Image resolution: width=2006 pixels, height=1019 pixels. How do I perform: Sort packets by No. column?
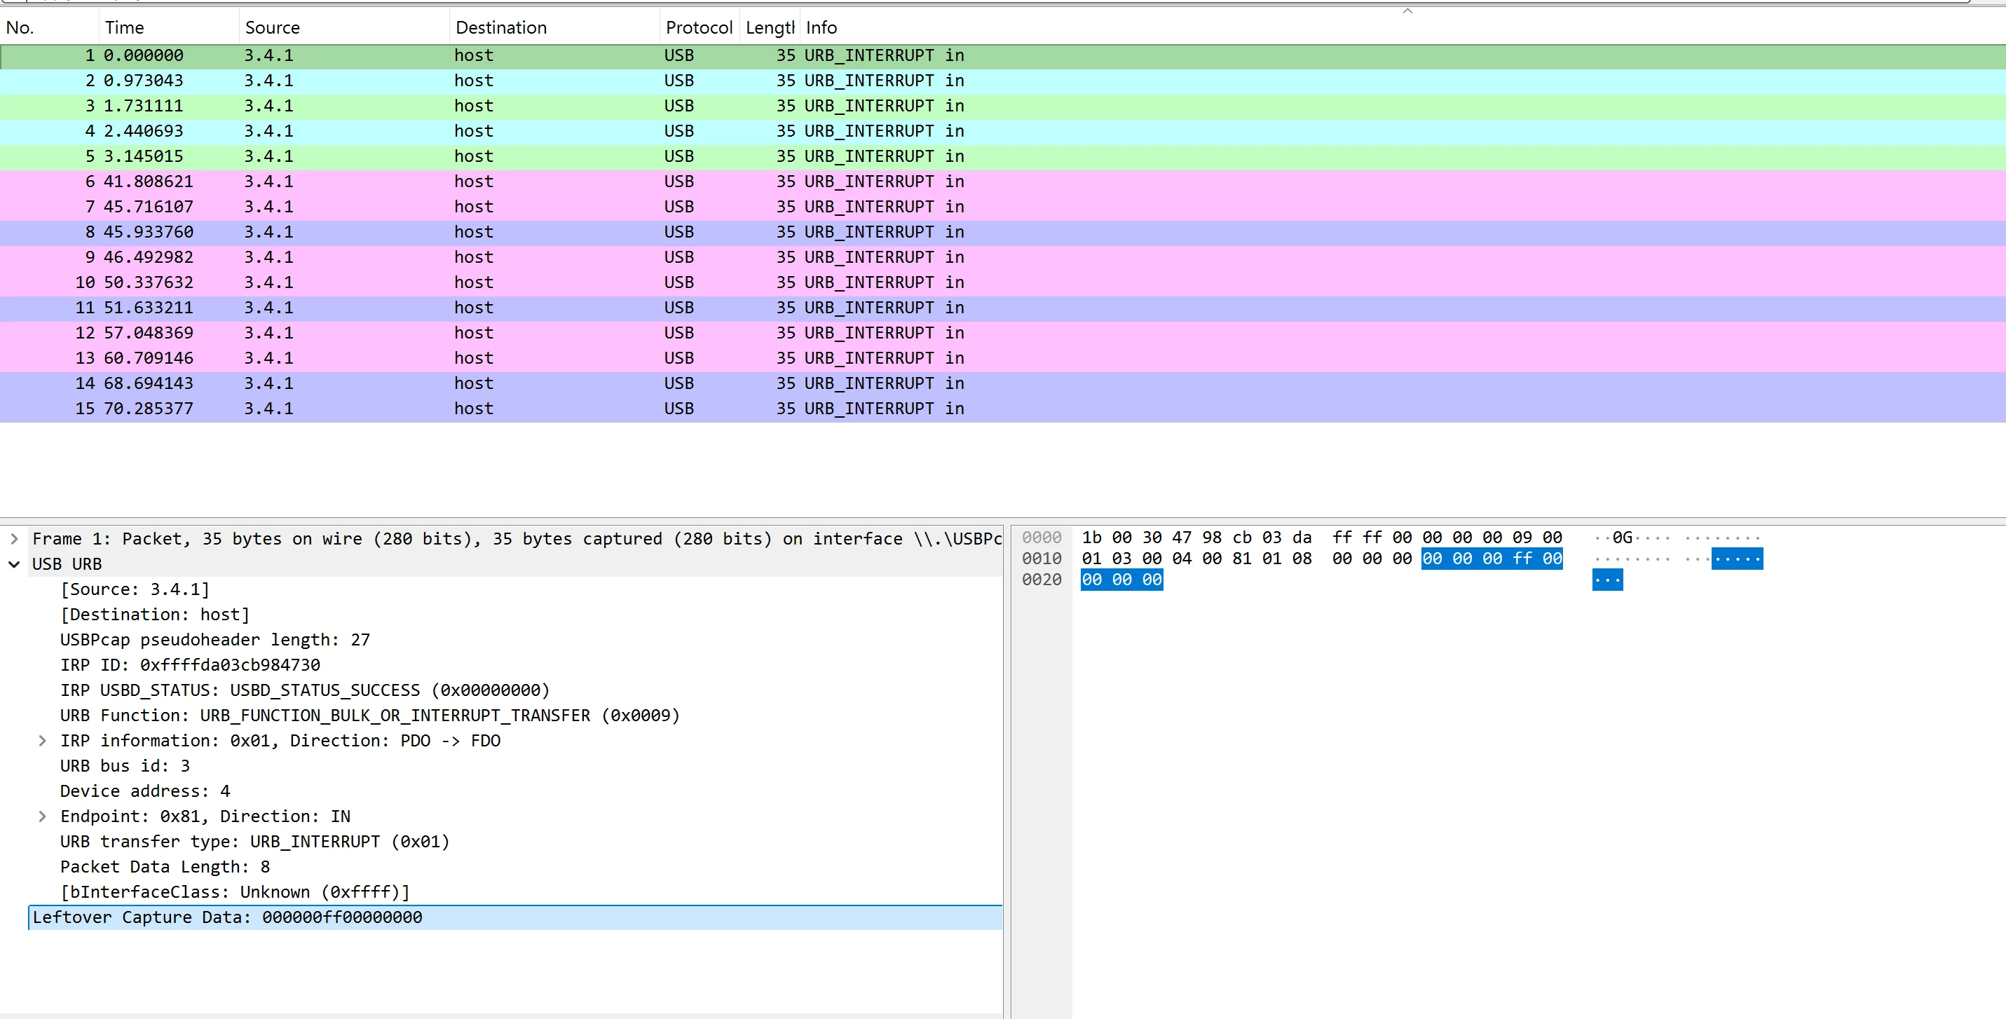point(20,28)
